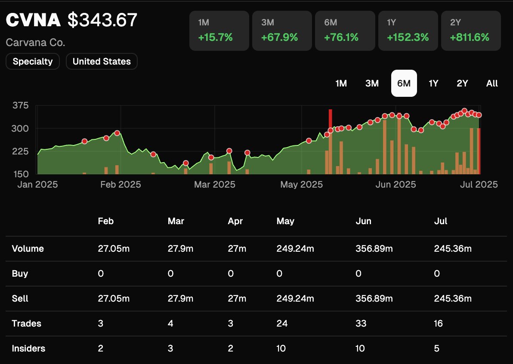Click the Volume value 27m for Apr

[x=237, y=249]
